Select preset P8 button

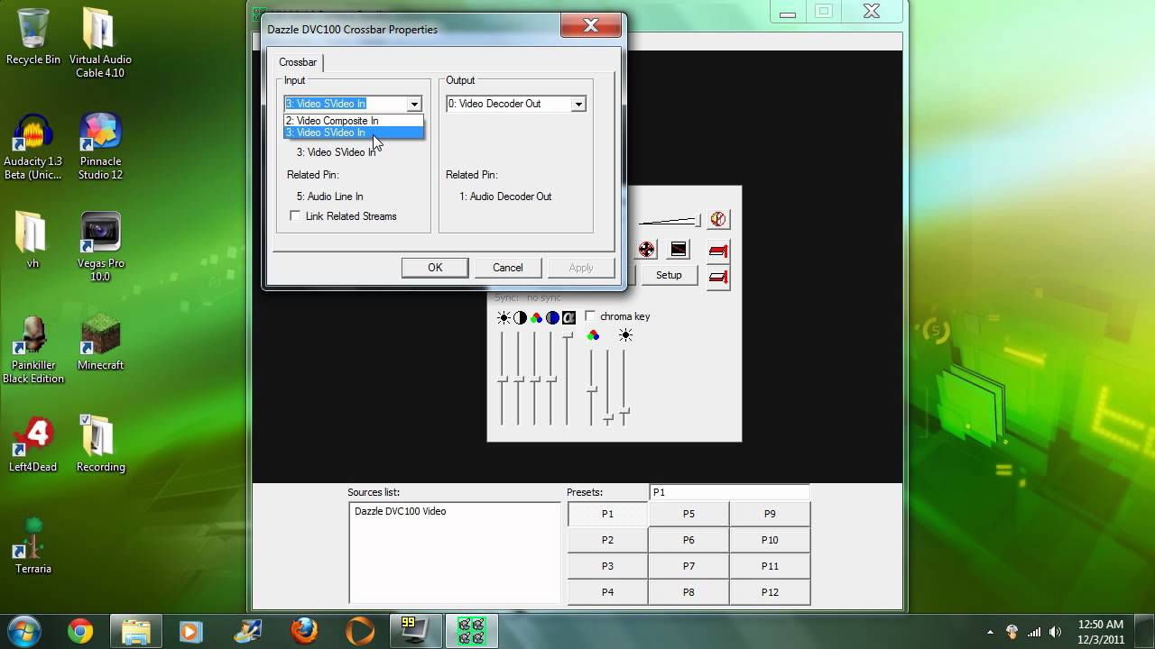(x=688, y=592)
